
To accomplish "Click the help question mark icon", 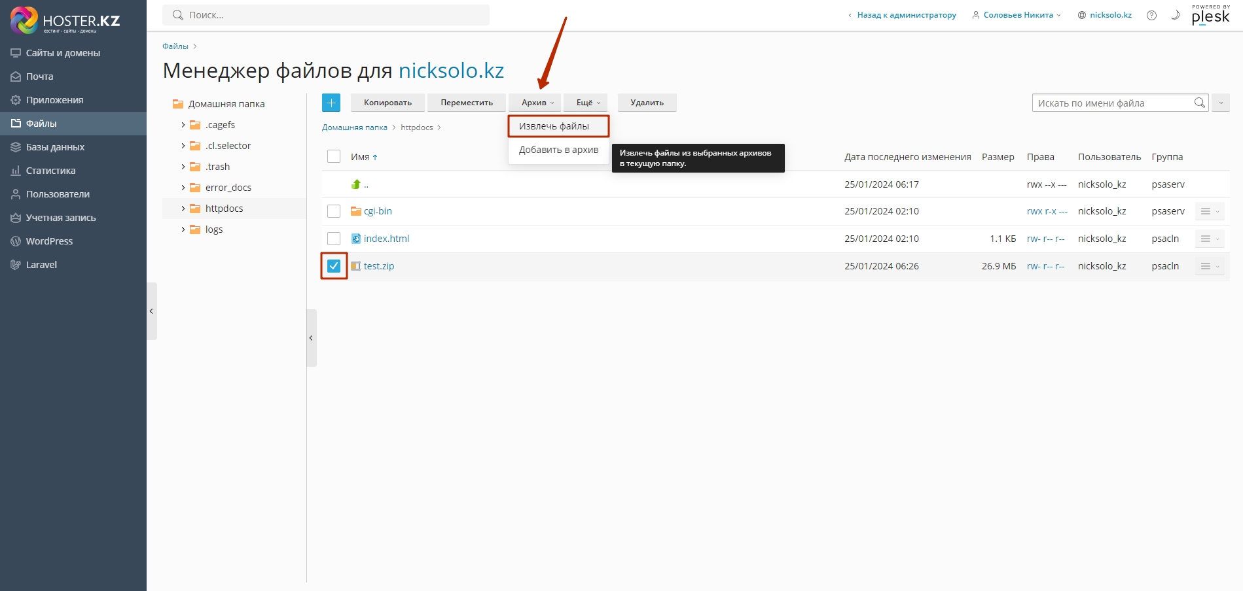I will (1151, 15).
